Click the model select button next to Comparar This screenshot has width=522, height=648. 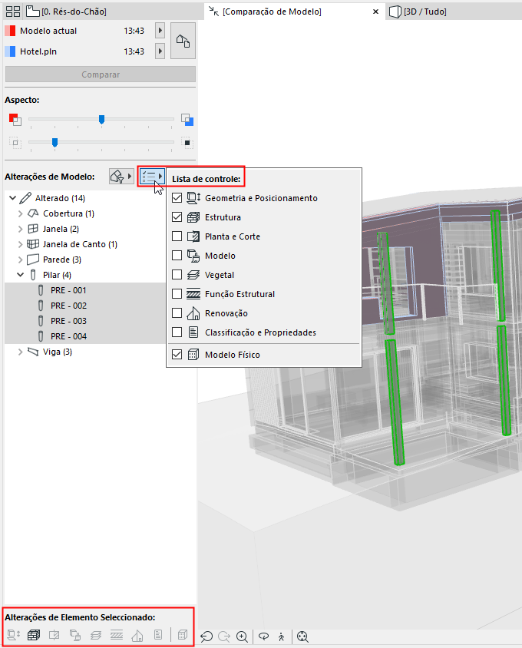(183, 41)
